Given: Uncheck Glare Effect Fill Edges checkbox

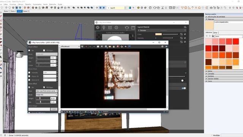Looking at the screenshot, I should (44, 88).
